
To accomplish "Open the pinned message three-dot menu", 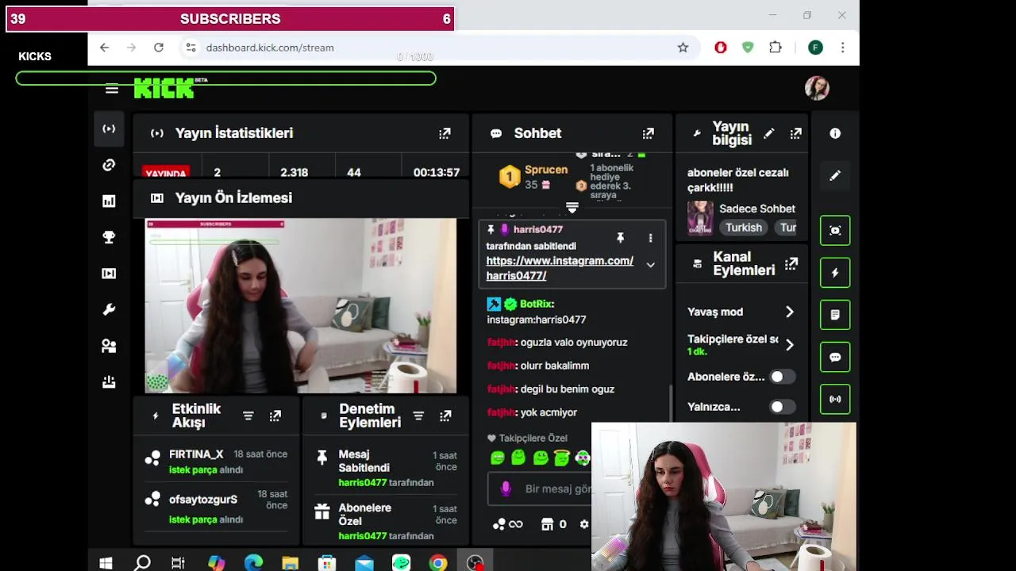I will coord(650,238).
